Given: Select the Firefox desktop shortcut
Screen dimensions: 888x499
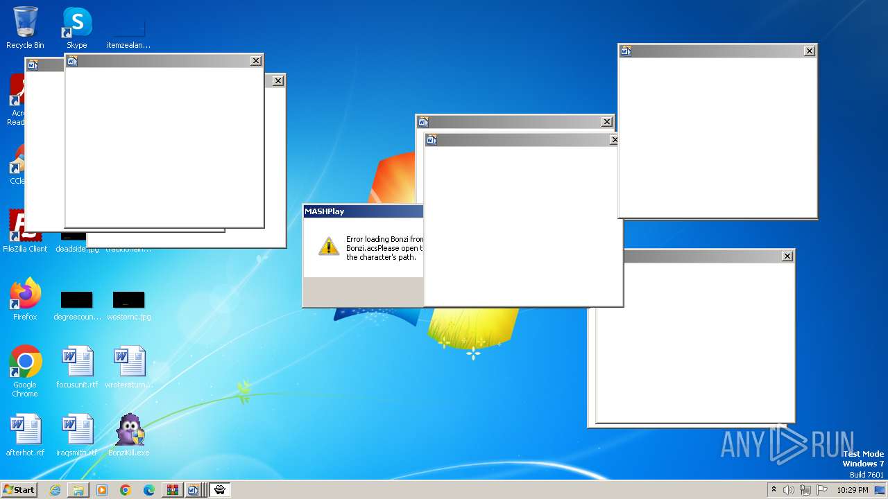Looking at the screenshot, I should [25, 299].
